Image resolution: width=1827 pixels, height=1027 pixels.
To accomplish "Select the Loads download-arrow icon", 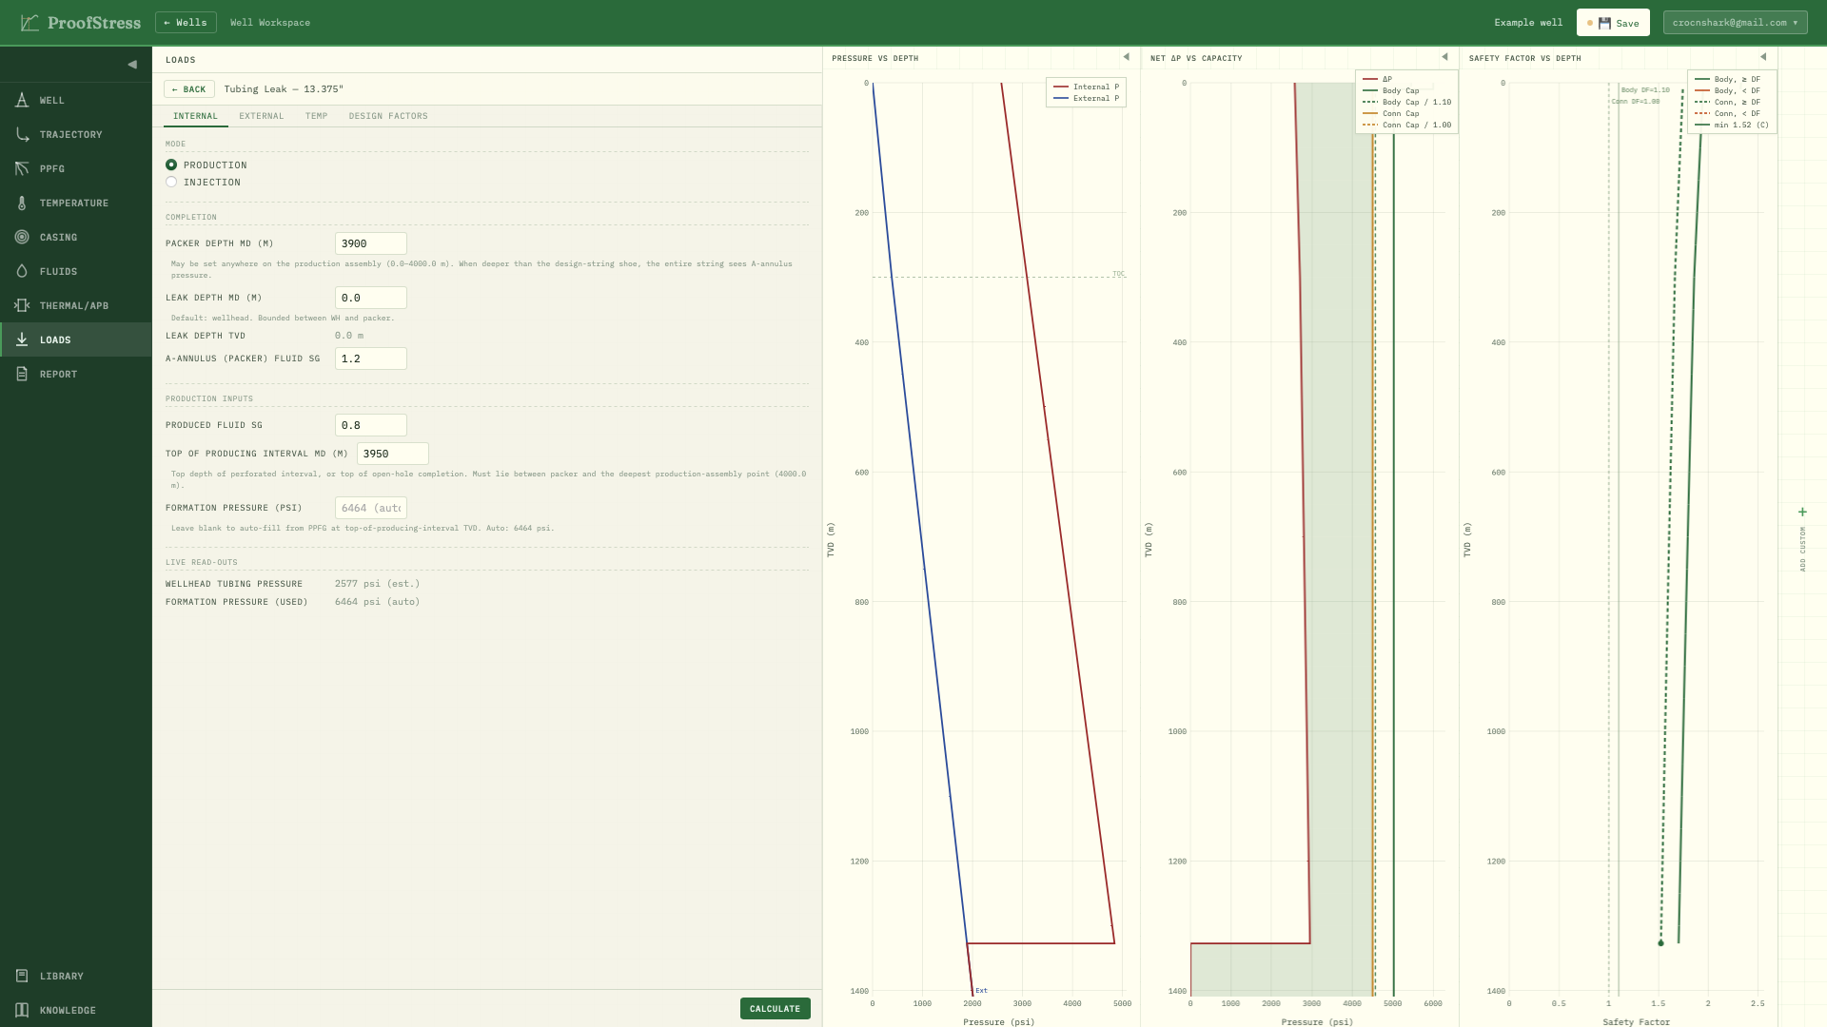I will [x=22, y=339].
